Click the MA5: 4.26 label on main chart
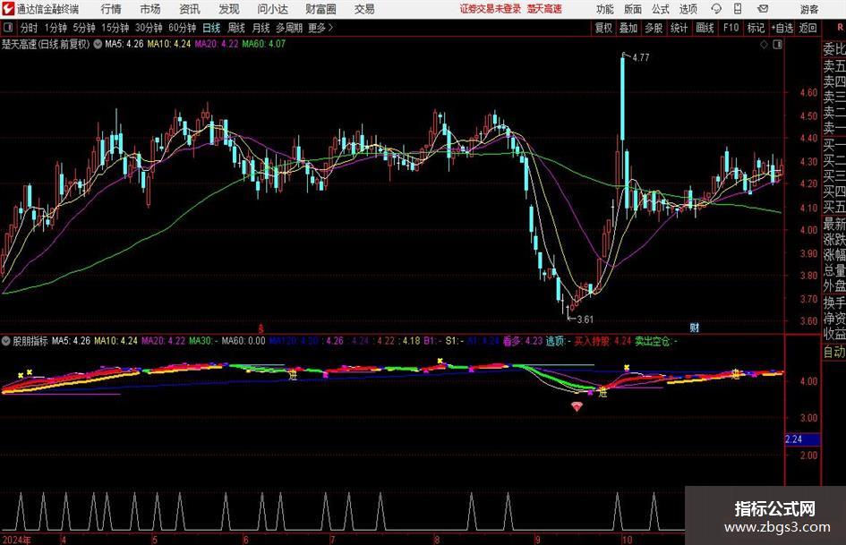 (124, 44)
